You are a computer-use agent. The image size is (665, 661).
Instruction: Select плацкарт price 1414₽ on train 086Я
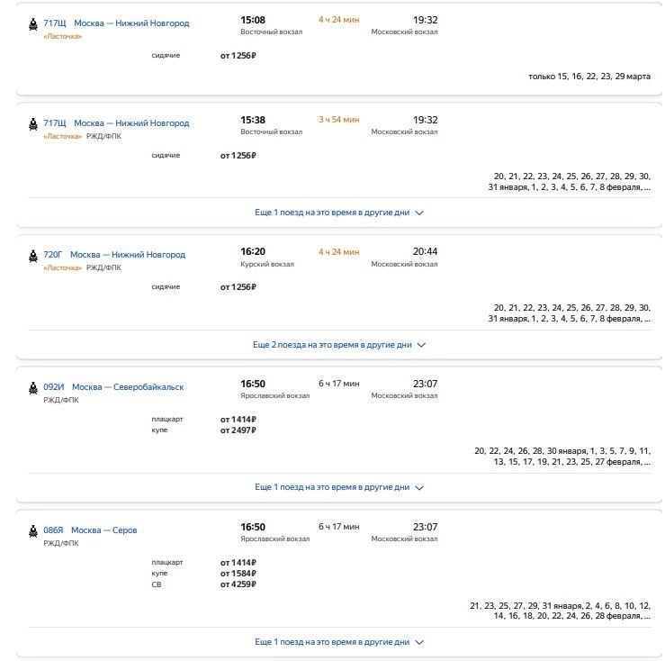238,563
